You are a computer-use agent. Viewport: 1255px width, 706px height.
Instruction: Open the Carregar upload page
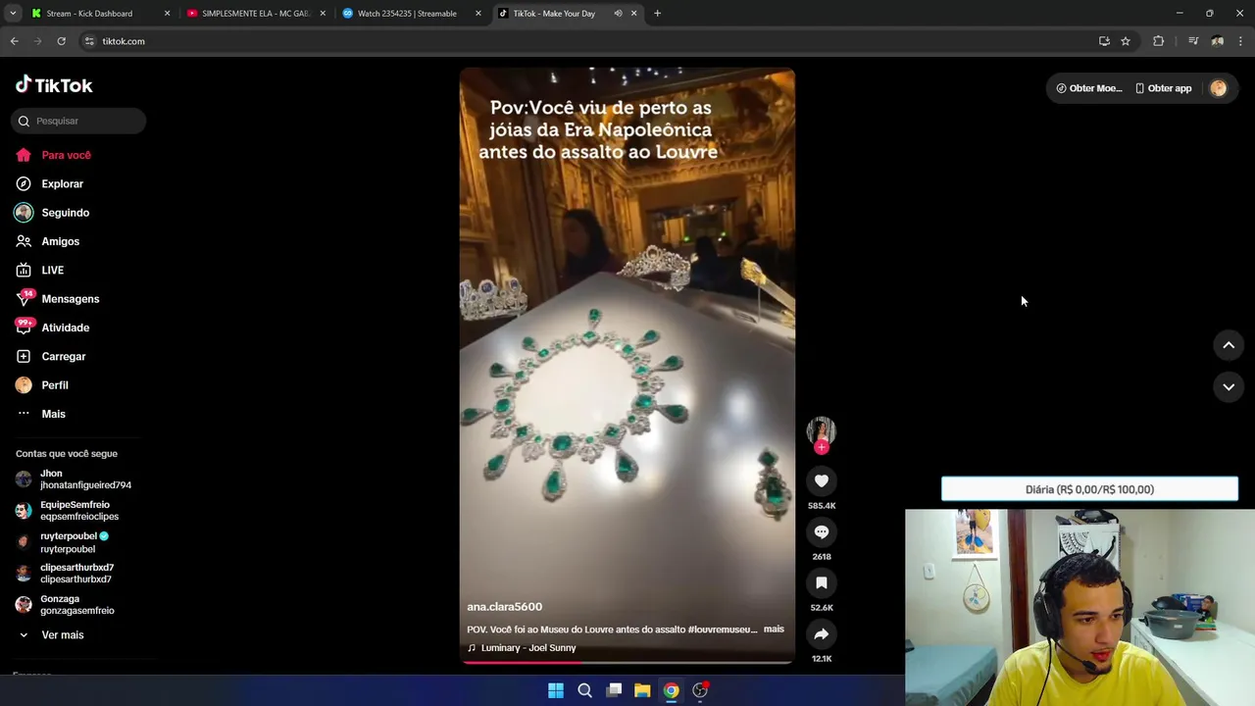click(x=51, y=356)
